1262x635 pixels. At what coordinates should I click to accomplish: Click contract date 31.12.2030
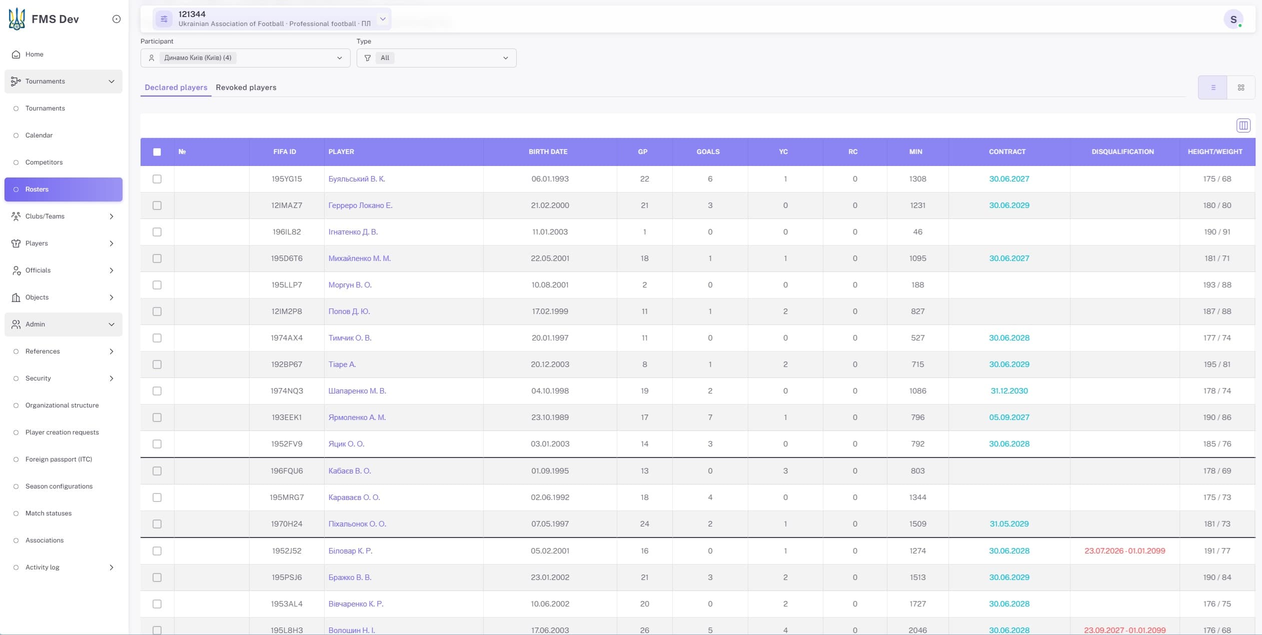click(1009, 391)
